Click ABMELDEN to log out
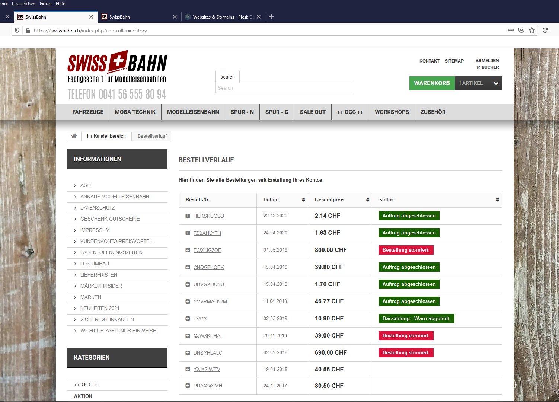 [x=487, y=61]
